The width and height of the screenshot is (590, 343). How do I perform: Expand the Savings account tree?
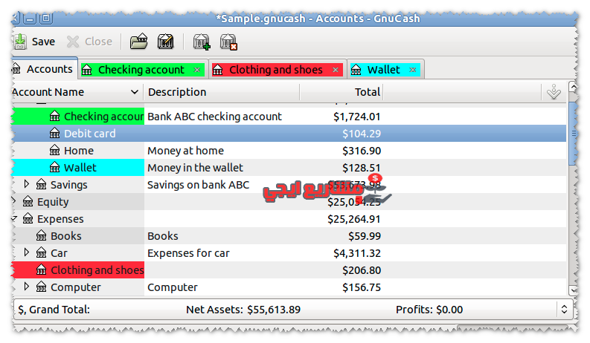26,184
